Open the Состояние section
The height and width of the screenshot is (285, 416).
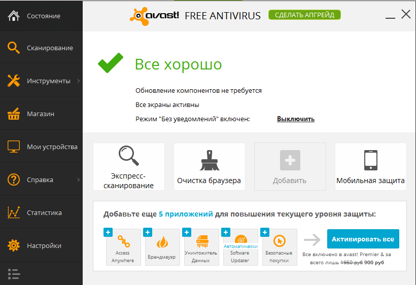tap(41, 16)
